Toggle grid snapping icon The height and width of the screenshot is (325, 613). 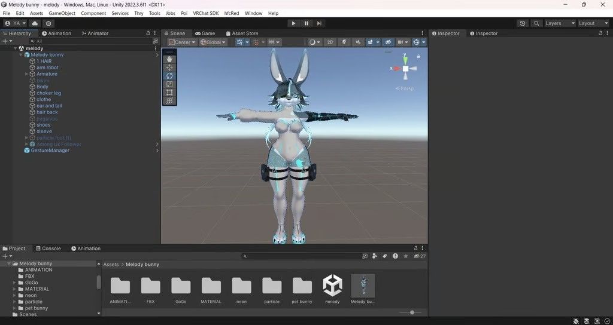click(256, 42)
